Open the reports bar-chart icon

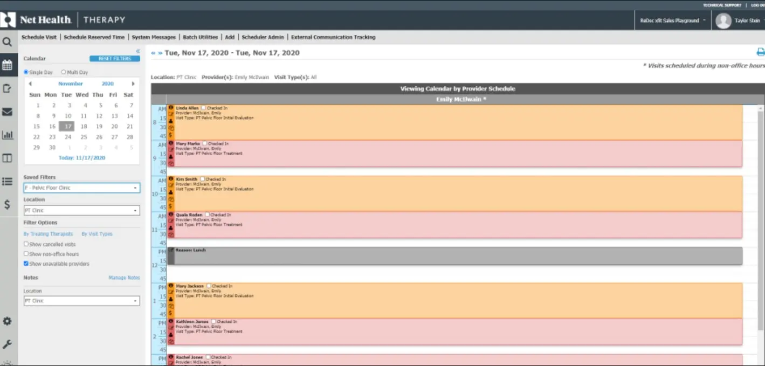(x=8, y=135)
